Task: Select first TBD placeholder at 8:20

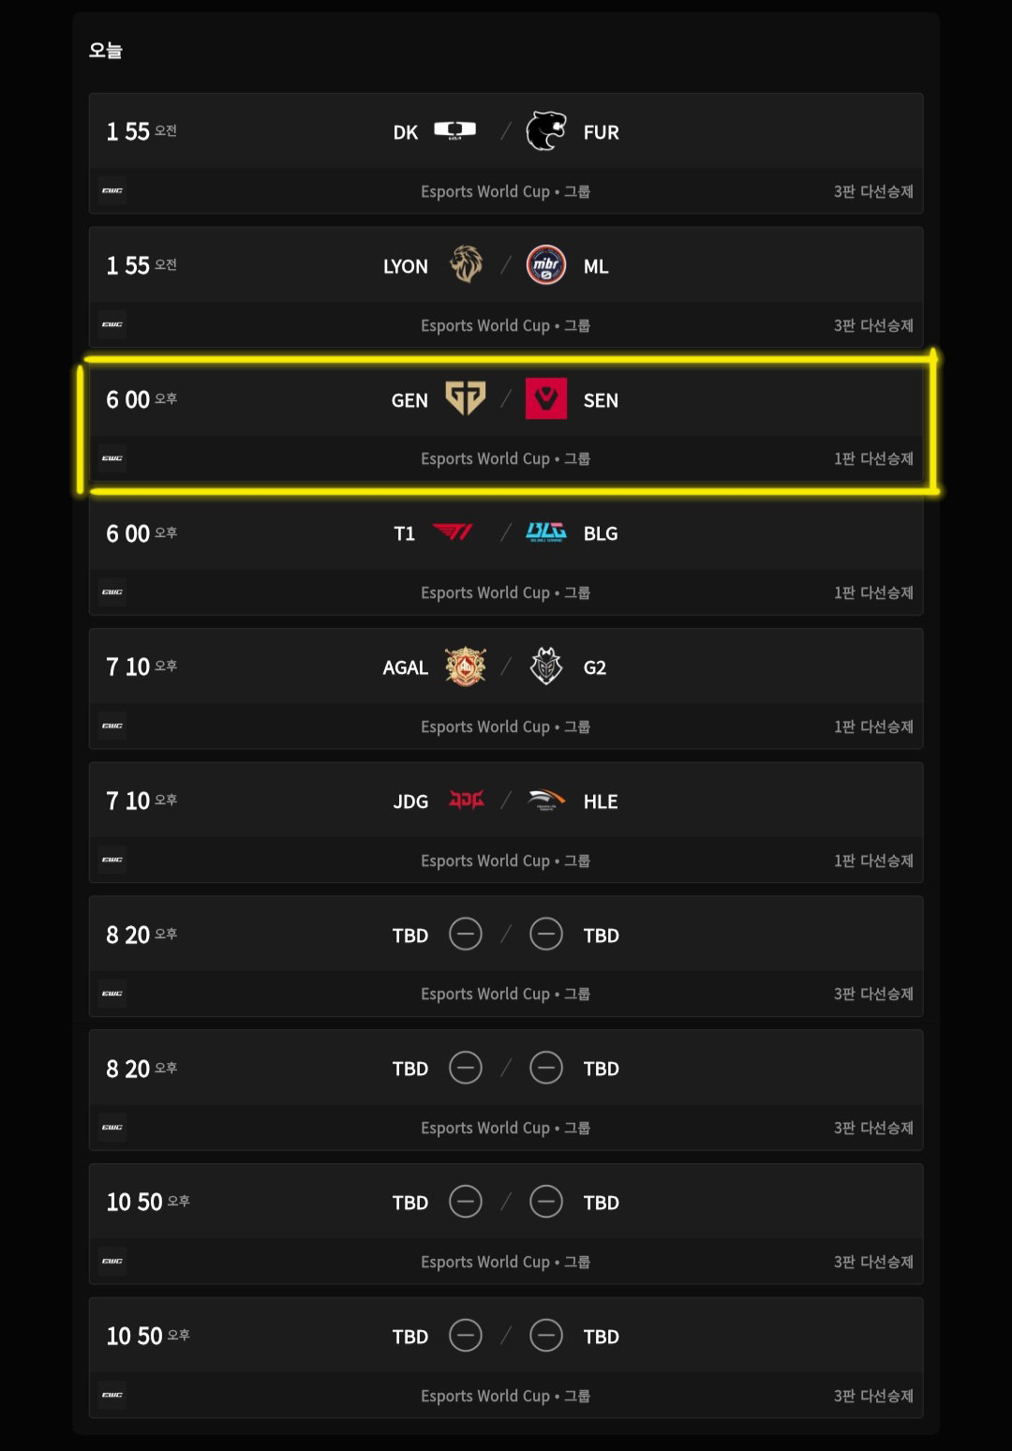Action: [x=466, y=935]
